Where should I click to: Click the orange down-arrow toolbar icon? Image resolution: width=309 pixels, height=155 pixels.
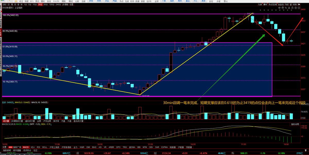tap(16, 1)
